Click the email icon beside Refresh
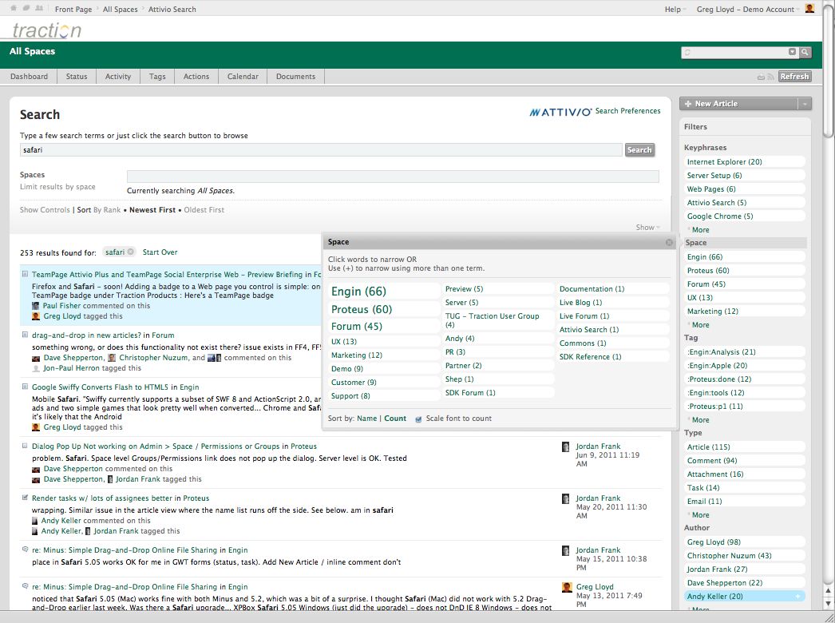The width and height of the screenshot is (835, 623). click(x=761, y=77)
